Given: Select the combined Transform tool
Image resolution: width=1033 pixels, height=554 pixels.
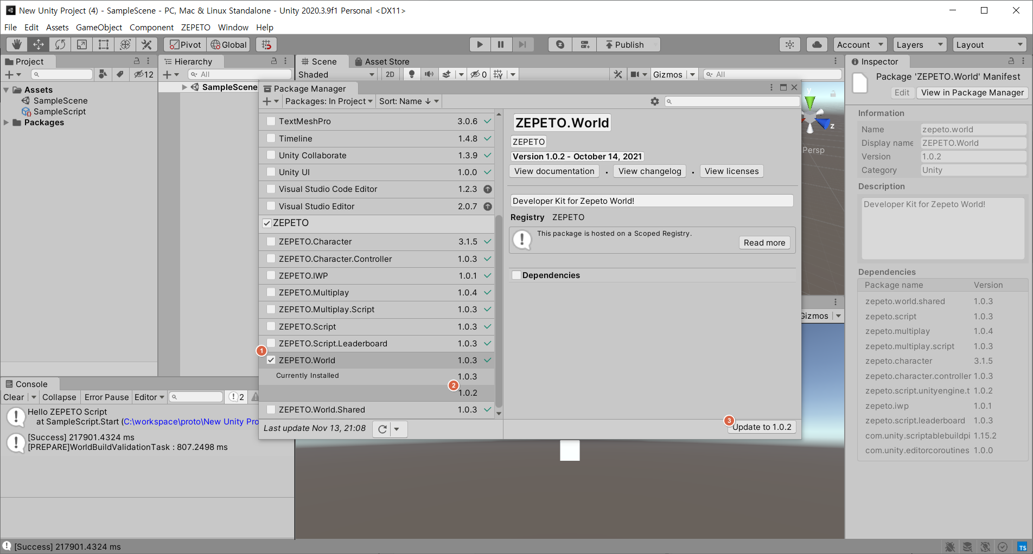Looking at the screenshot, I should pyautogui.click(x=125, y=44).
